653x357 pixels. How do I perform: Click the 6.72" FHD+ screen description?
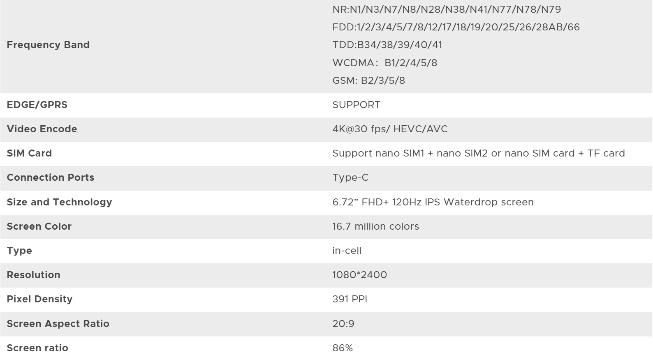pos(433,202)
